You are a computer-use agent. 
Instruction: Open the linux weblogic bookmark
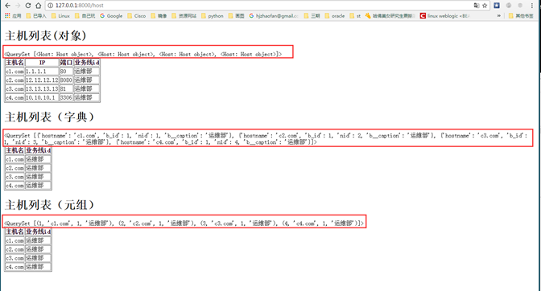(x=444, y=16)
